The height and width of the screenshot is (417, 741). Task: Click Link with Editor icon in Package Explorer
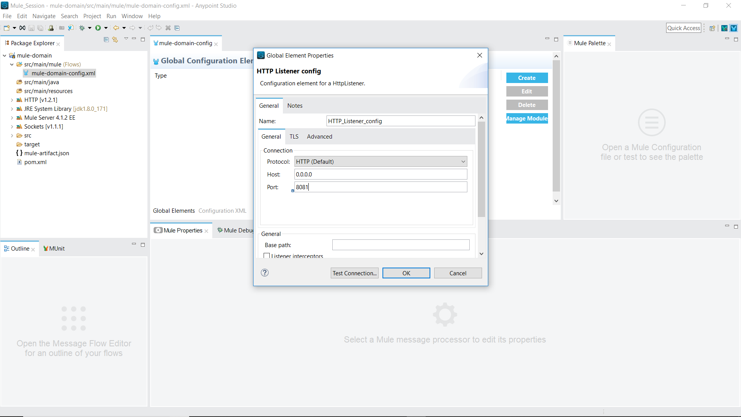(x=115, y=39)
